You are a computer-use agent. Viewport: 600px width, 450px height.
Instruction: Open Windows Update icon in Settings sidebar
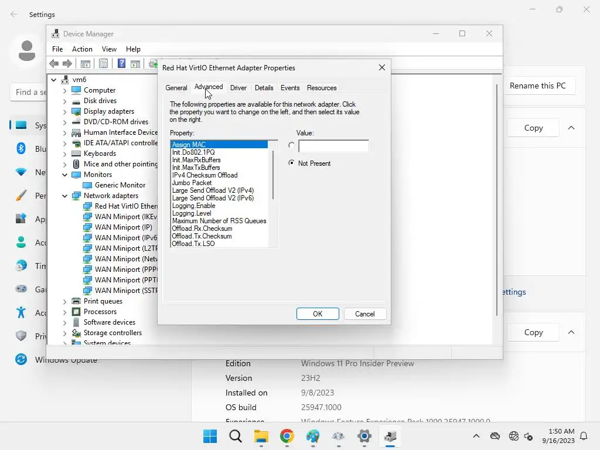click(21, 359)
